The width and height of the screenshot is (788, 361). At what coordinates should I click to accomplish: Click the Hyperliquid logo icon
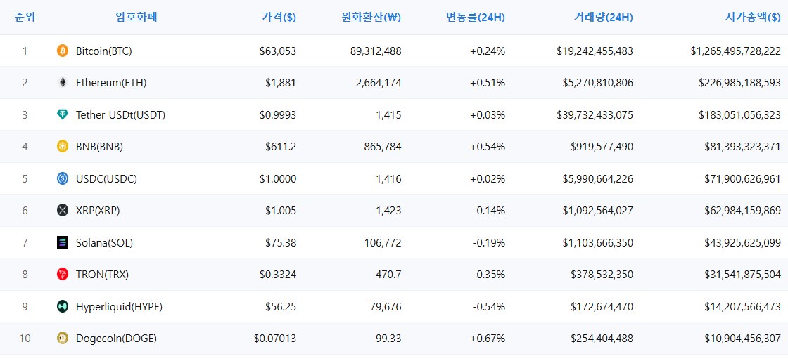click(63, 306)
